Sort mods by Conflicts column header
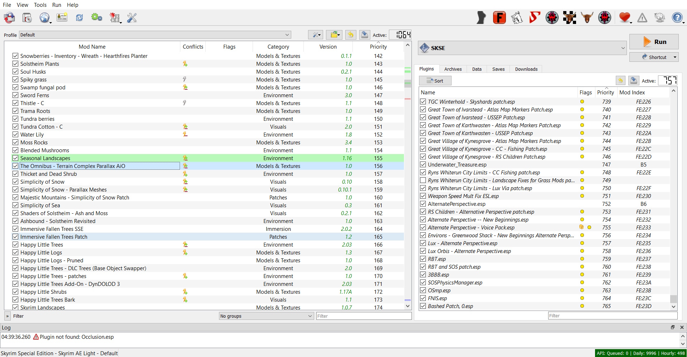 [193, 46]
